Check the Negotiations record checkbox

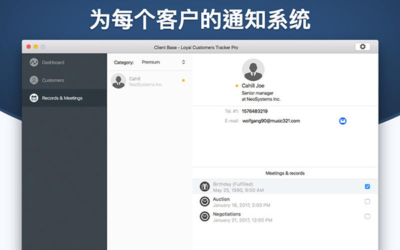[367, 217]
